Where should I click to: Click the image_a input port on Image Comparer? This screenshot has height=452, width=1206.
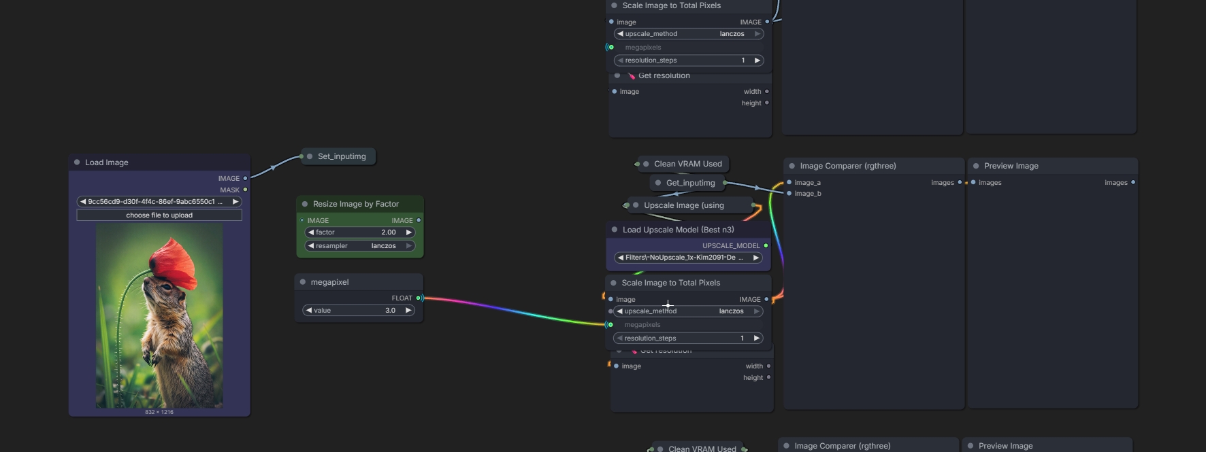789,182
